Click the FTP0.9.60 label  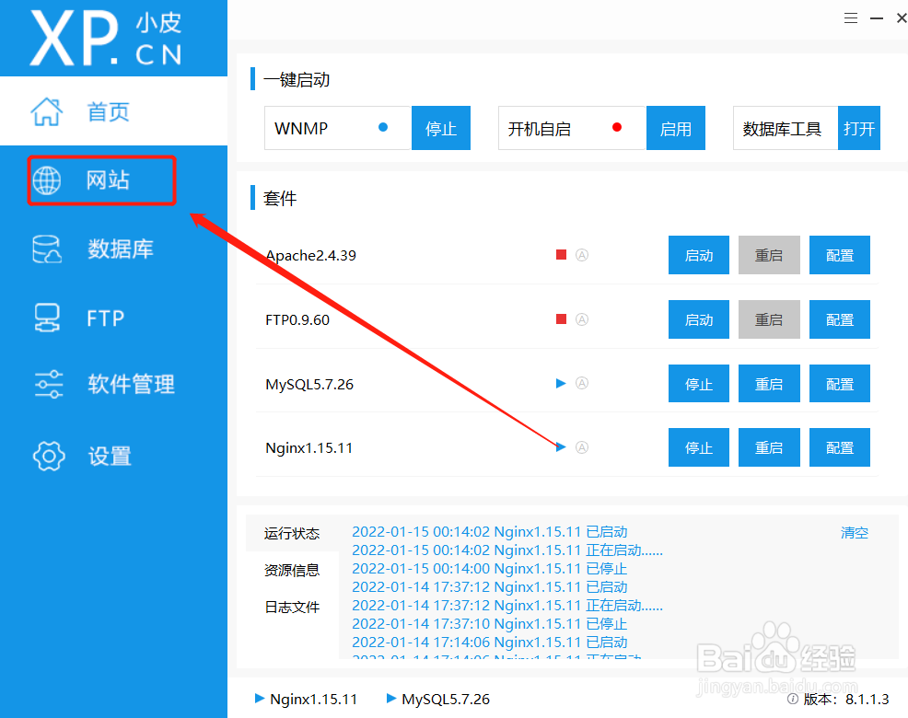point(297,319)
